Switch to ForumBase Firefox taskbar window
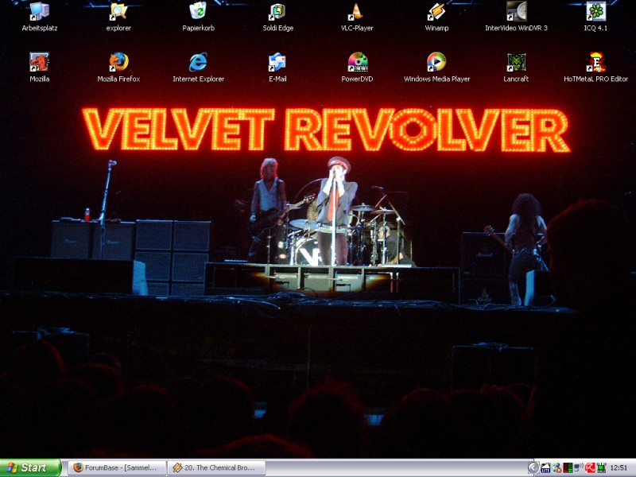636x477 pixels. click(x=117, y=467)
